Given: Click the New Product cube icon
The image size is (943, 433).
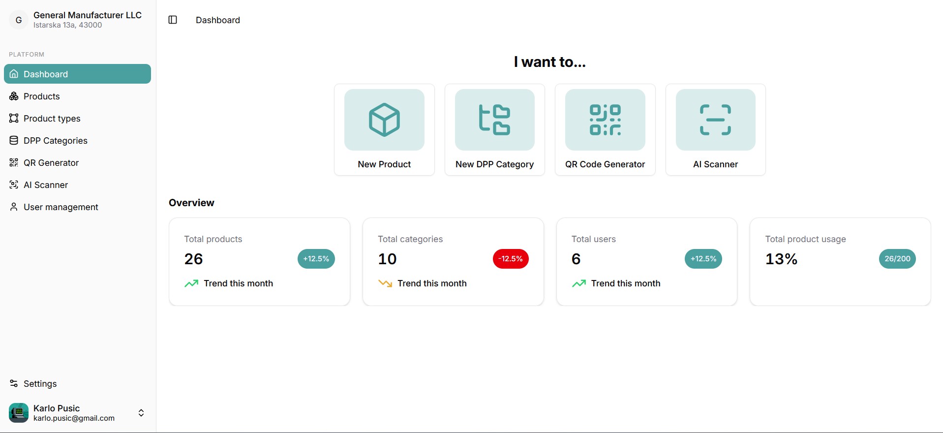Looking at the screenshot, I should click(384, 120).
